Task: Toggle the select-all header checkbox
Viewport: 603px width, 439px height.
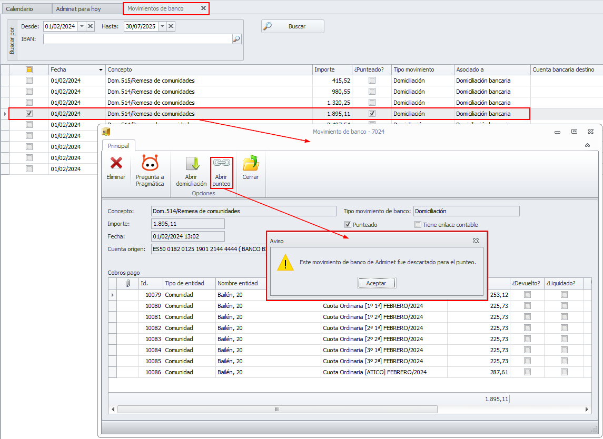Action: coord(29,69)
